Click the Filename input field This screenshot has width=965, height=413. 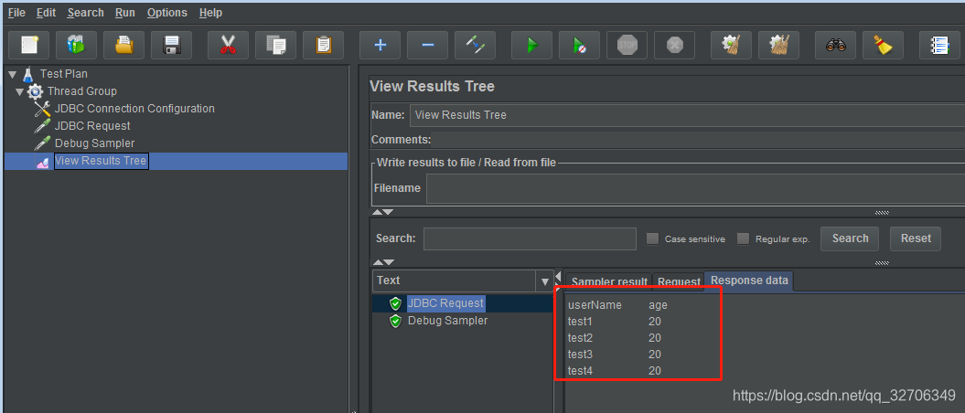(695, 188)
